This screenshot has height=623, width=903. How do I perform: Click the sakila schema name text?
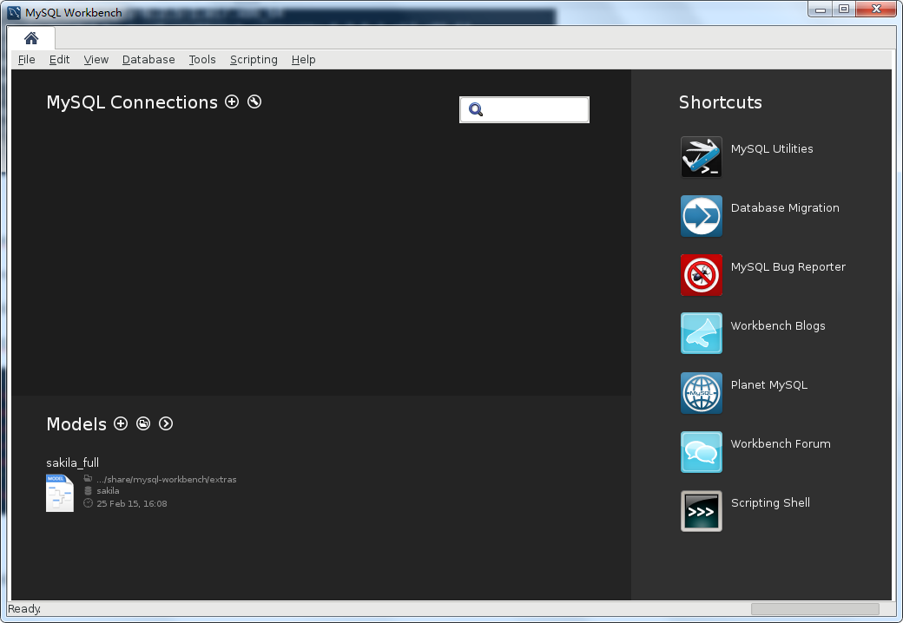(108, 491)
